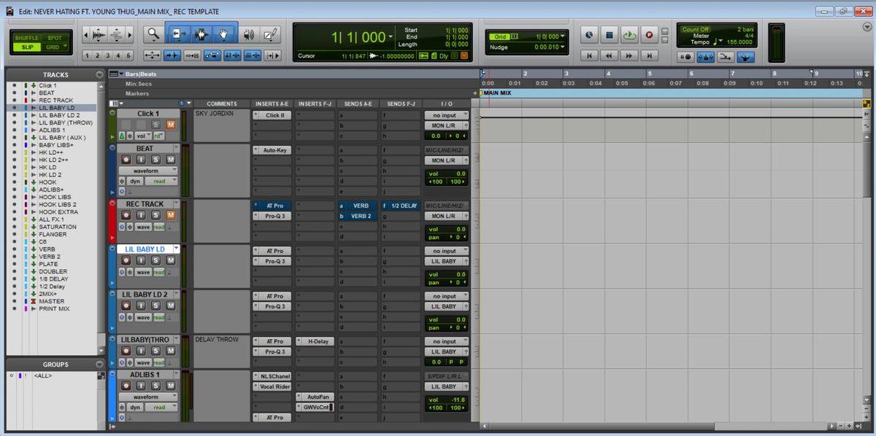Click the Record transport button
This screenshot has width=876, height=436.
coord(648,34)
